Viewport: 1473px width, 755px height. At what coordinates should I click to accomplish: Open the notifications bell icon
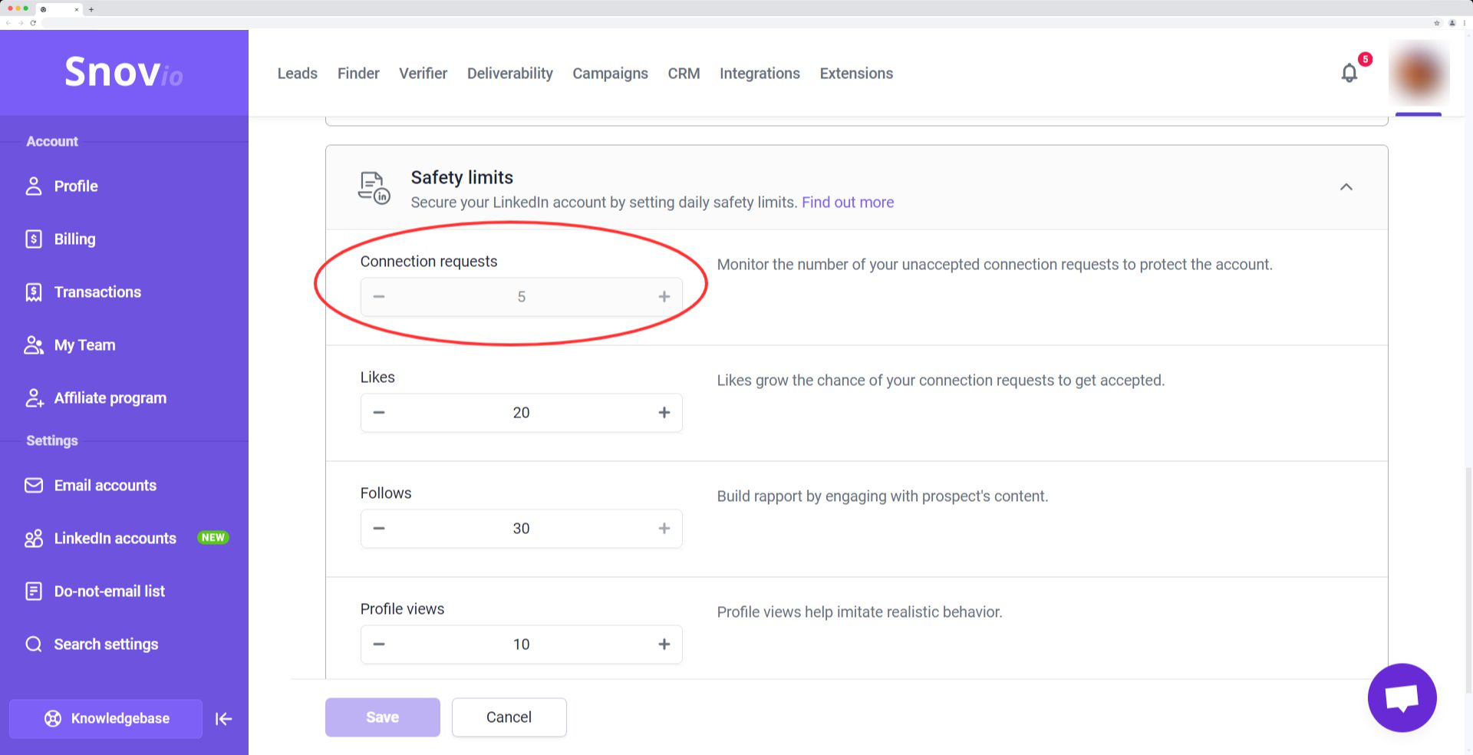click(x=1349, y=74)
